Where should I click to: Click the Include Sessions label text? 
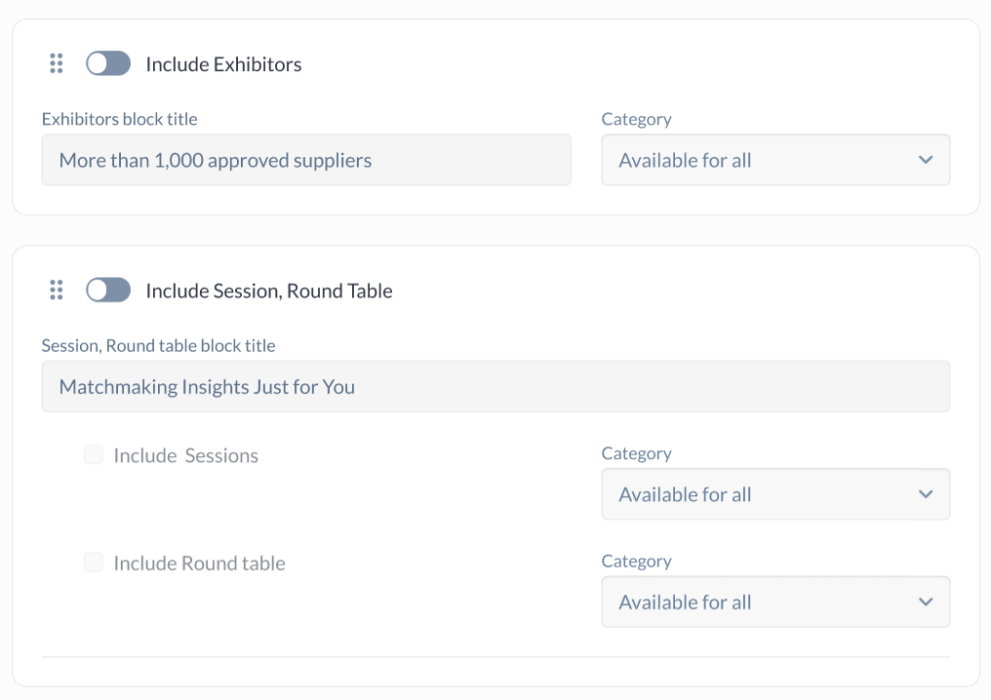[185, 455]
